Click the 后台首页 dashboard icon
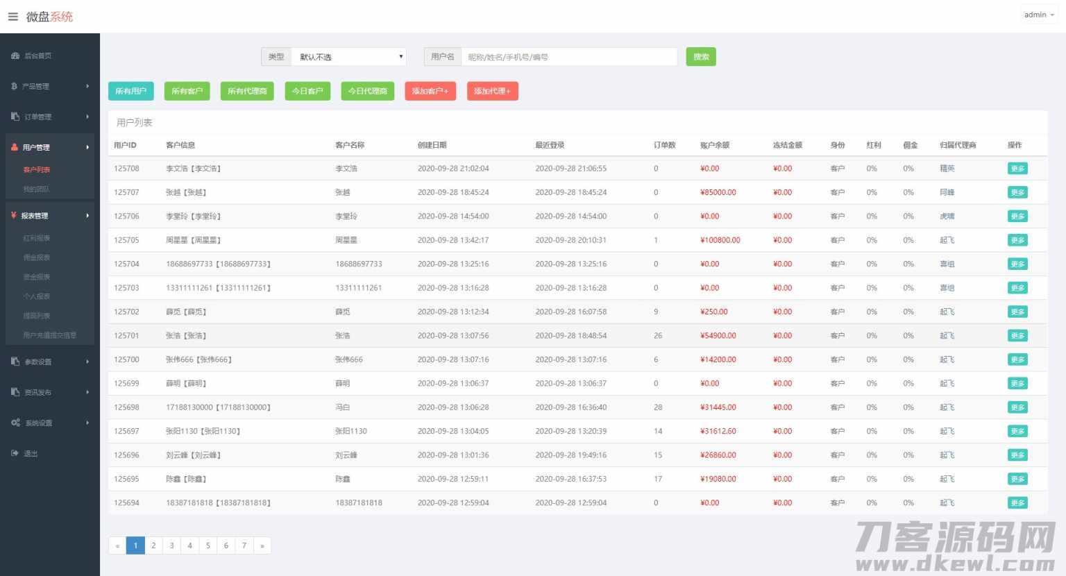 point(15,56)
